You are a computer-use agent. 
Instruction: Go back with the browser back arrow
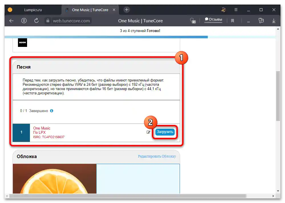coord(11,21)
